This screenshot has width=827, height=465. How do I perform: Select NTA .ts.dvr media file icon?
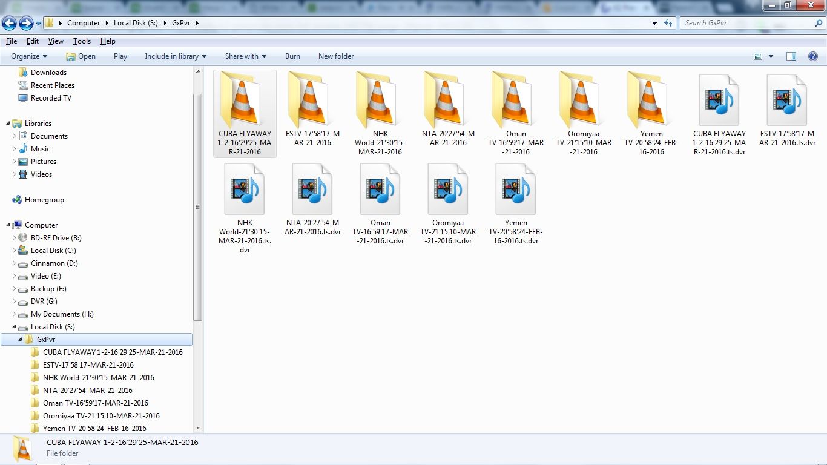pos(312,188)
